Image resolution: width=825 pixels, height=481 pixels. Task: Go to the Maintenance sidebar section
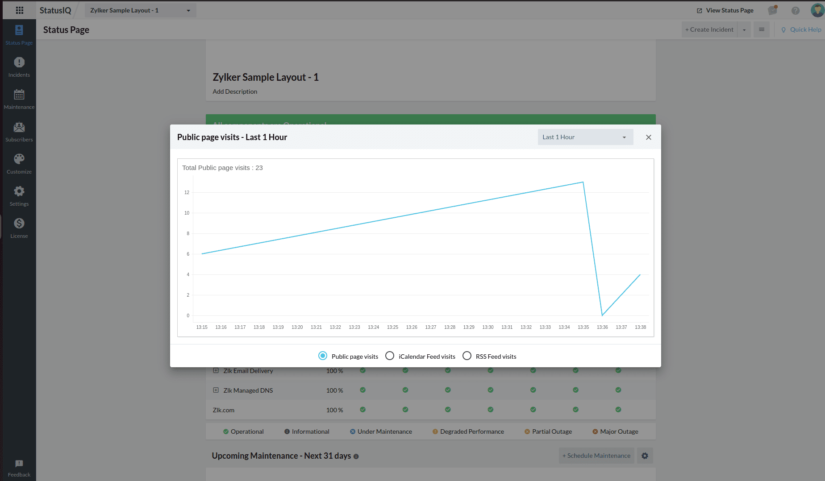19,99
